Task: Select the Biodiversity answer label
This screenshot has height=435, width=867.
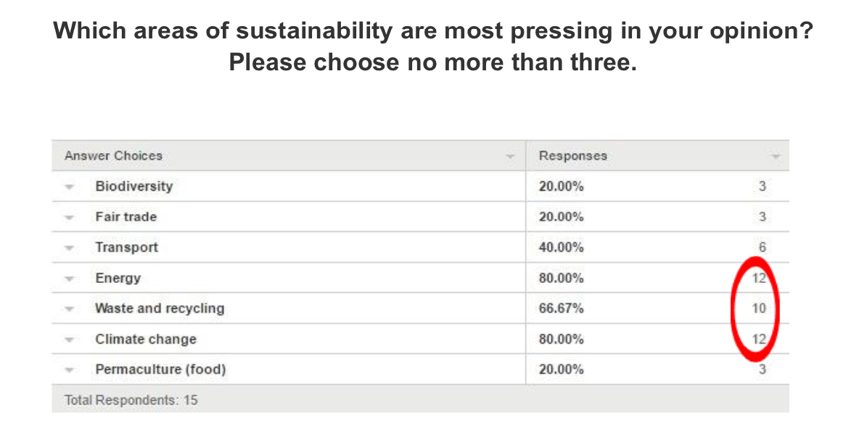Action: pyautogui.click(x=133, y=186)
